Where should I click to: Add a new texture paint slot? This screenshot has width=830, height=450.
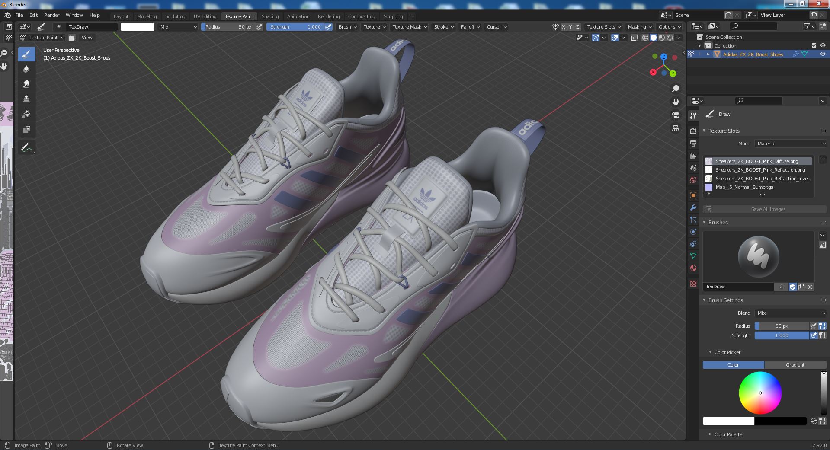(x=823, y=159)
